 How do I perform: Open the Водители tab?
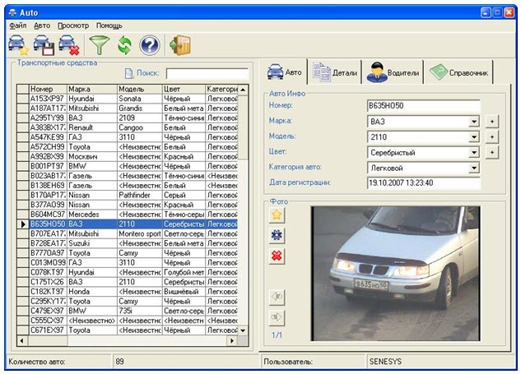click(x=393, y=72)
